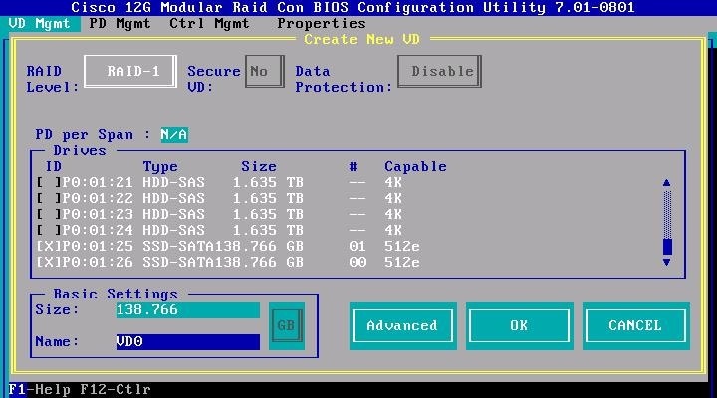Screen dimensions: 717x398
Task: Click the Size field showing 138.766
Action: [187, 310]
